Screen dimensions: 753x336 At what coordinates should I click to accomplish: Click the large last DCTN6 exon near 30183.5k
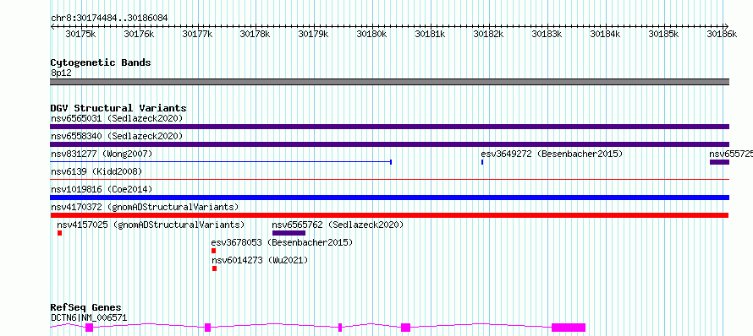tap(569, 328)
